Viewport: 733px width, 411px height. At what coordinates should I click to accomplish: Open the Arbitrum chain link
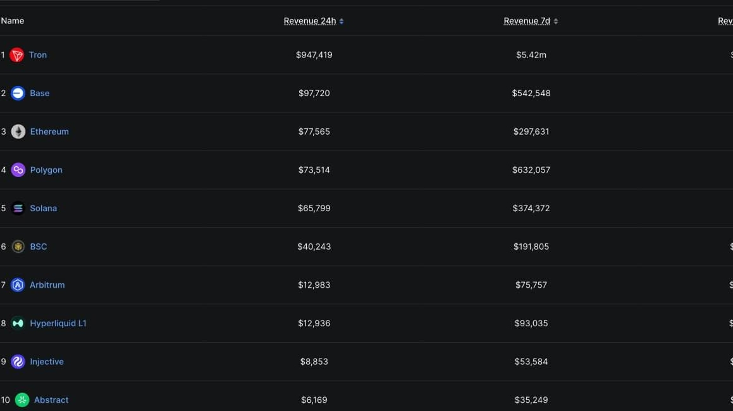coord(47,285)
